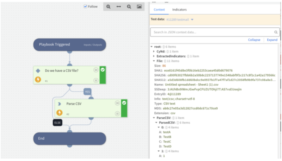The height and width of the screenshot is (161, 282).
Task: Click the pause icon on Parse CSV task
Action: pos(117,114)
